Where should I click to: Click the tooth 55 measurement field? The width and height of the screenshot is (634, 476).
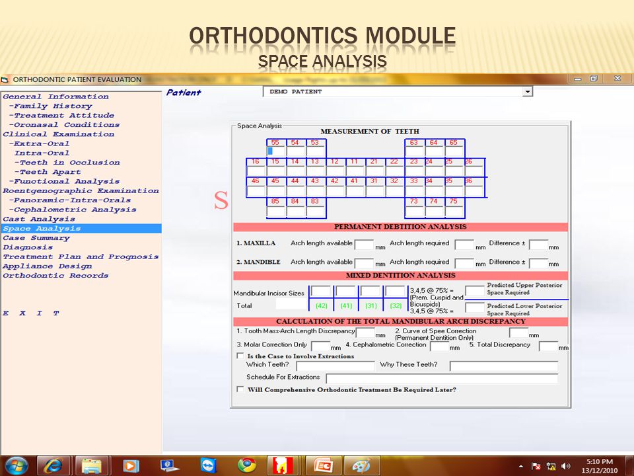pyautogui.click(x=276, y=151)
